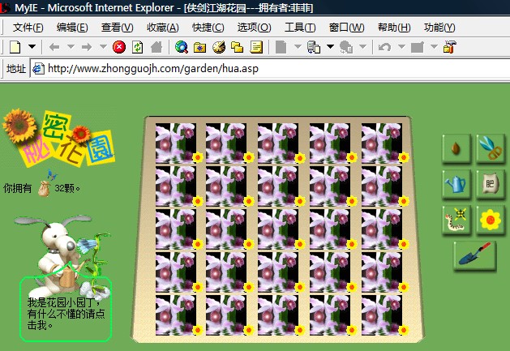Screen dimensions: 510x351
Task: Select the watering can tool
Action: (x=456, y=184)
